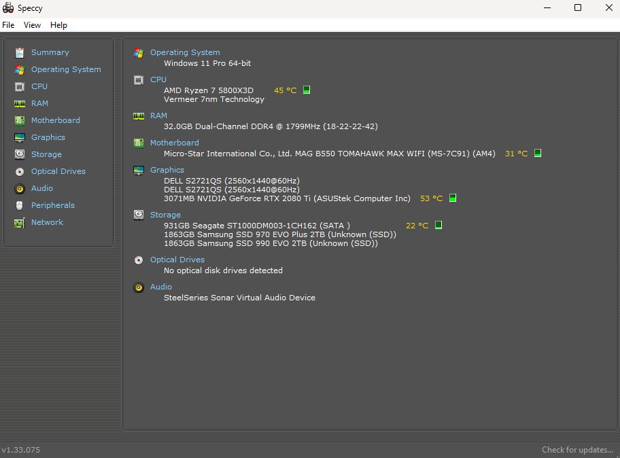
Task: Click the Summary clipboard icon in sidebar
Action: [x=20, y=52]
